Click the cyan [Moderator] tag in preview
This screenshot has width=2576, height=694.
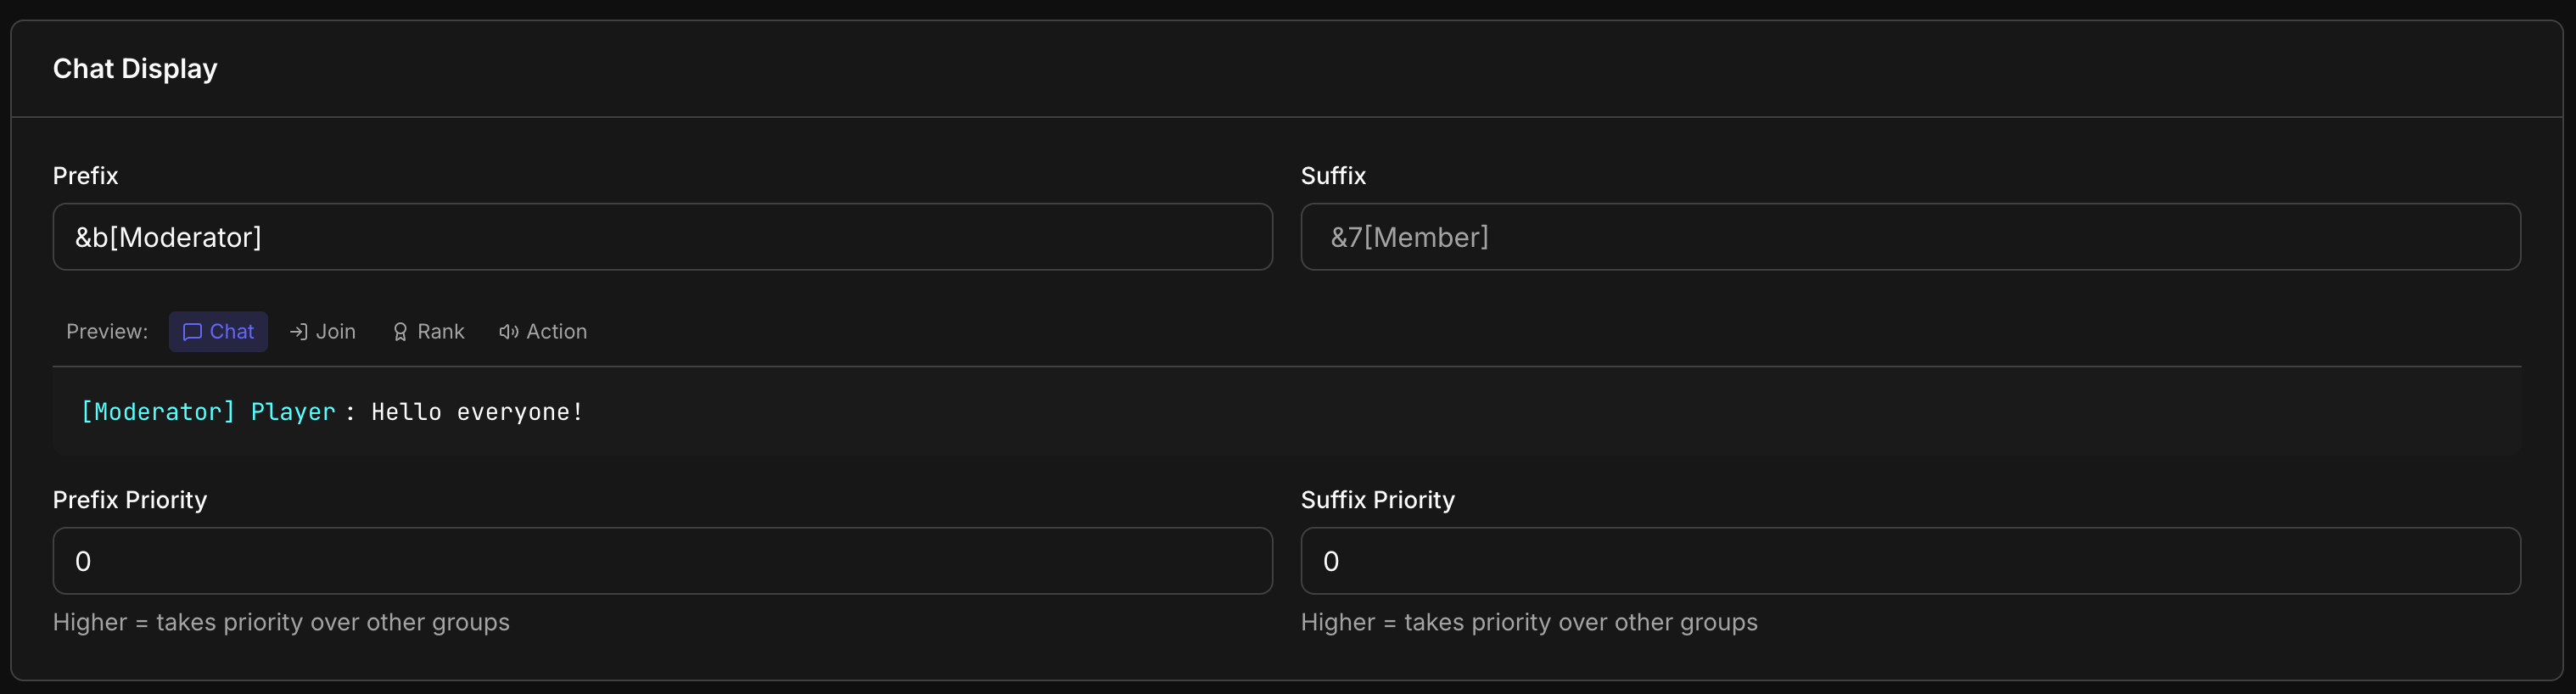(x=158, y=412)
